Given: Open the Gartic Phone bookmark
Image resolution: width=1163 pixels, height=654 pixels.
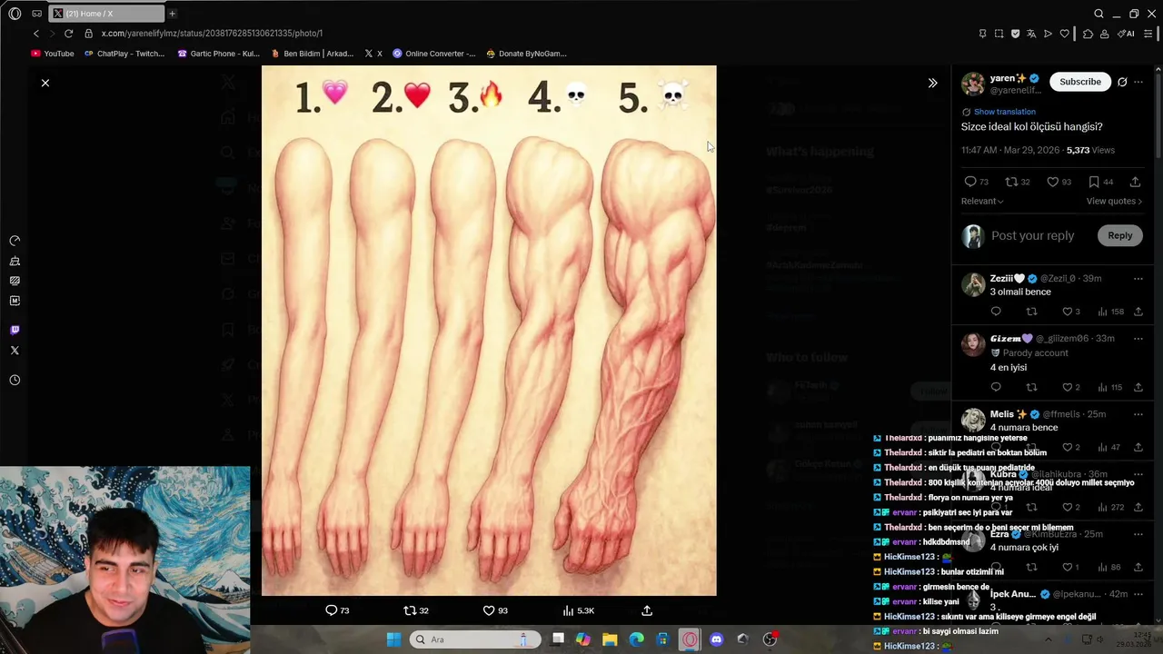Looking at the screenshot, I should [219, 54].
